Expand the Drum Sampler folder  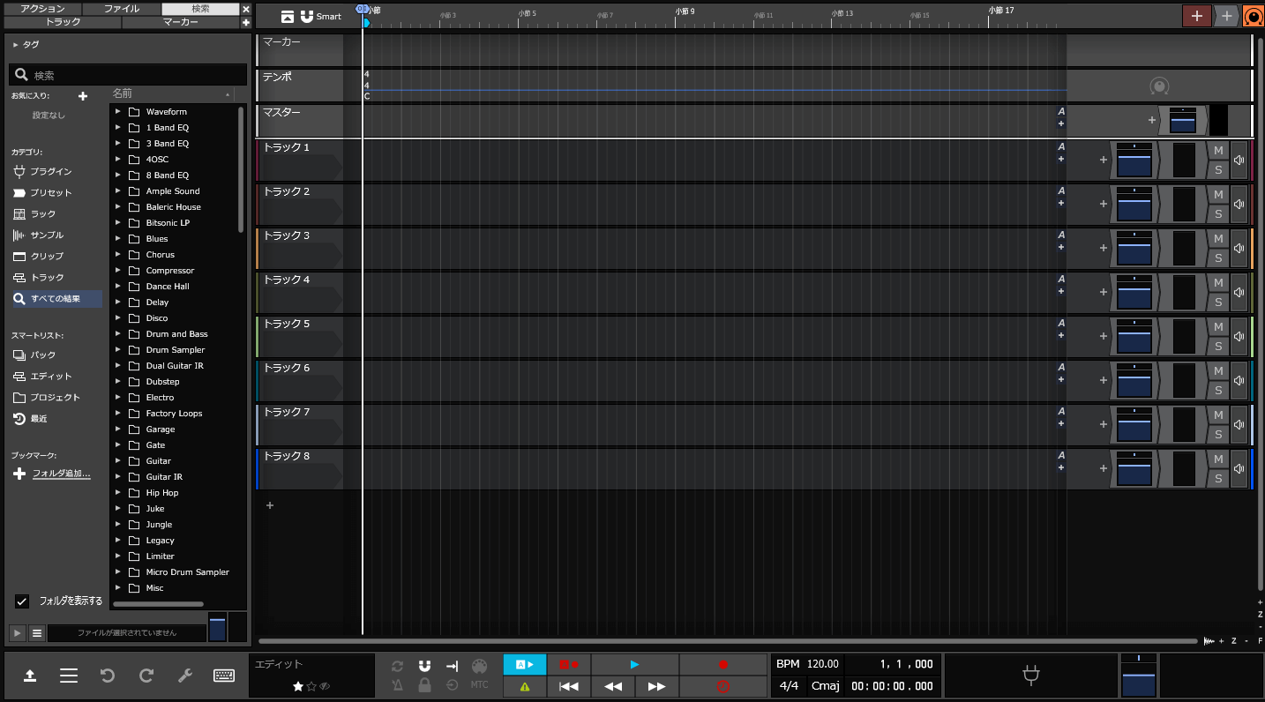tap(118, 350)
